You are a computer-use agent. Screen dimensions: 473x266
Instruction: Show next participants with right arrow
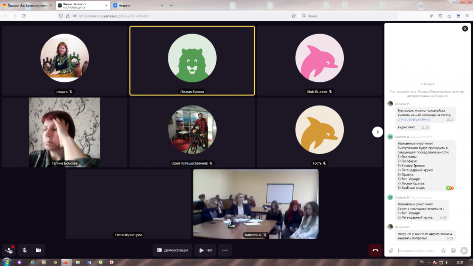pyautogui.click(x=377, y=132)
